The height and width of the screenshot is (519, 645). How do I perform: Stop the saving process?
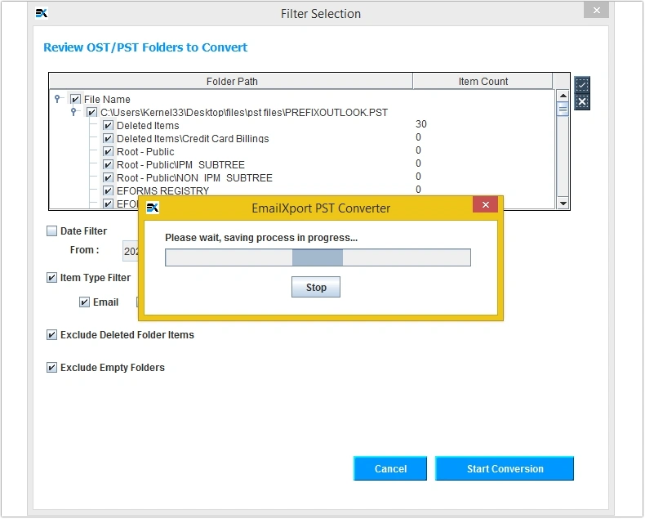316,287
